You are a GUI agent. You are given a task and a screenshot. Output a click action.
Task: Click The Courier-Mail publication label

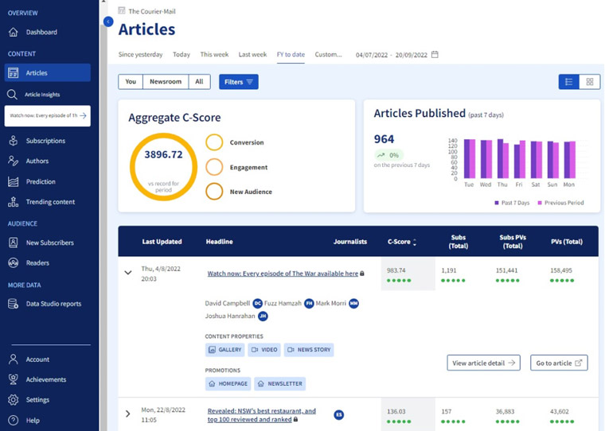[151, 11]
